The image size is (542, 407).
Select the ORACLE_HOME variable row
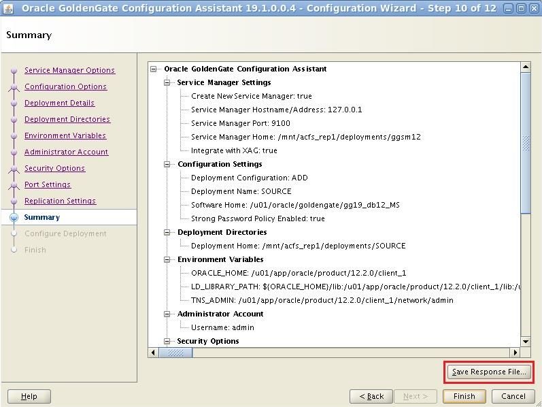pos(299,273)
